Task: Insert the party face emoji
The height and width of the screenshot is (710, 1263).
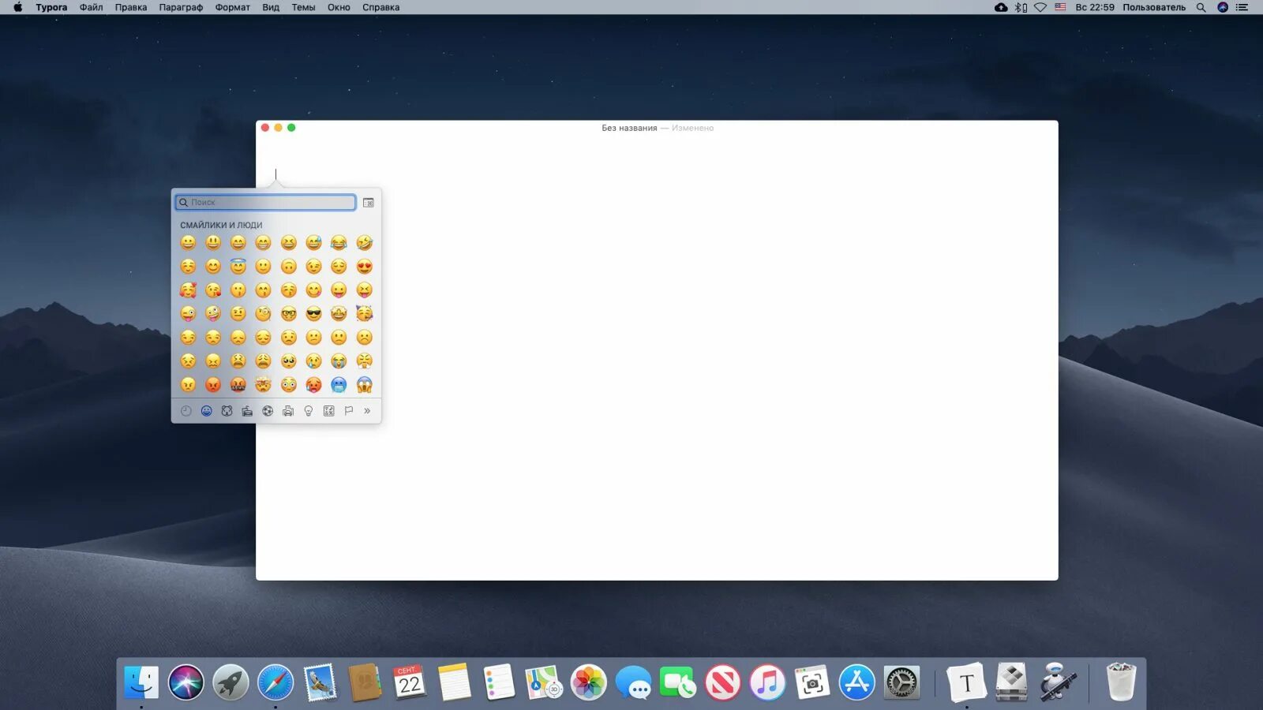Action: 364,314
